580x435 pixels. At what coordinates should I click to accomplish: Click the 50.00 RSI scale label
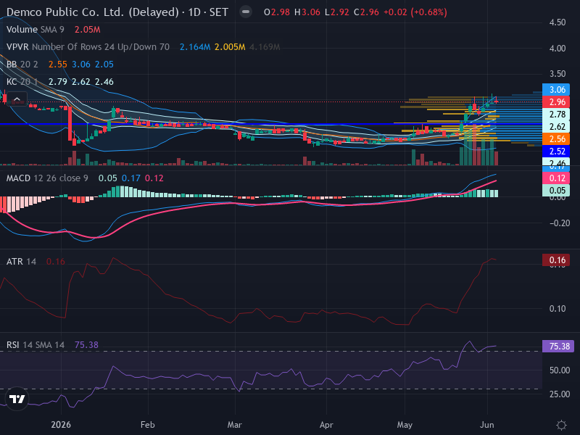point(559,370)
